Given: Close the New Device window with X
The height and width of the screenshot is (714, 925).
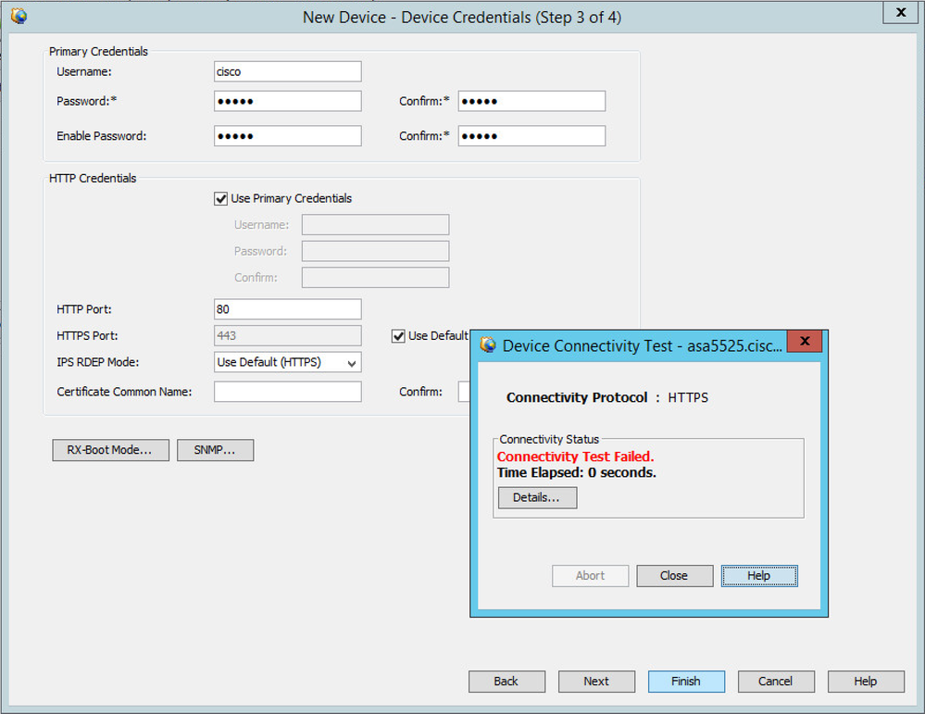Looking at the screenshot, I should pos(900,12).
